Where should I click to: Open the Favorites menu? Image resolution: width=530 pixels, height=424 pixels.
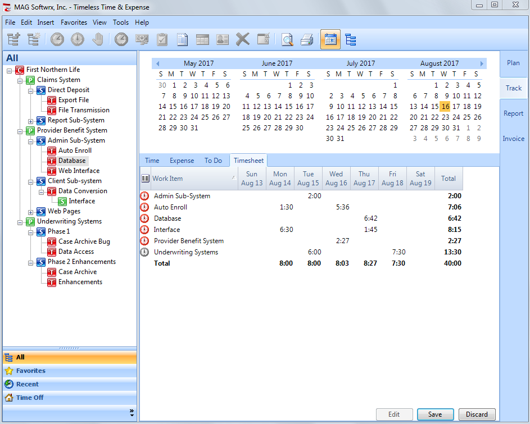(x=74, y=22)
